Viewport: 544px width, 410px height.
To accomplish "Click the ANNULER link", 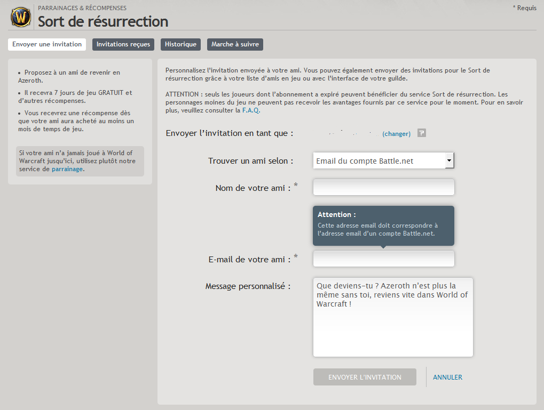I will (x=447, y=377).
